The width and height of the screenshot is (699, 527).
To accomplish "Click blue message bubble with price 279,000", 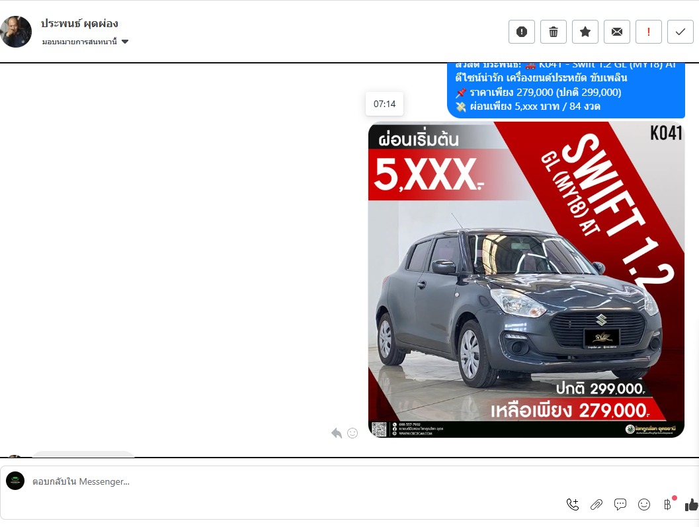I will [x=566, y=90].
